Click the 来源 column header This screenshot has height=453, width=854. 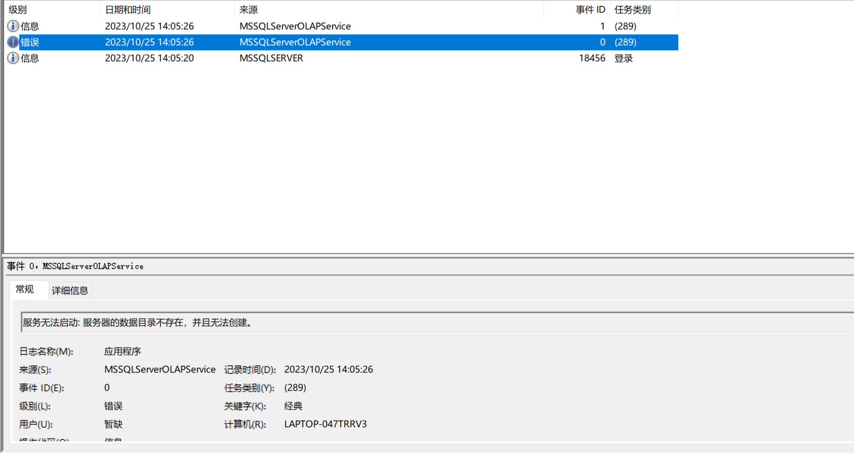coord(249,10)
